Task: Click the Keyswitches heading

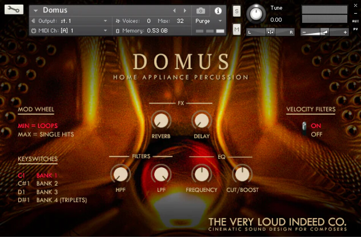Action: pos(38,159)
